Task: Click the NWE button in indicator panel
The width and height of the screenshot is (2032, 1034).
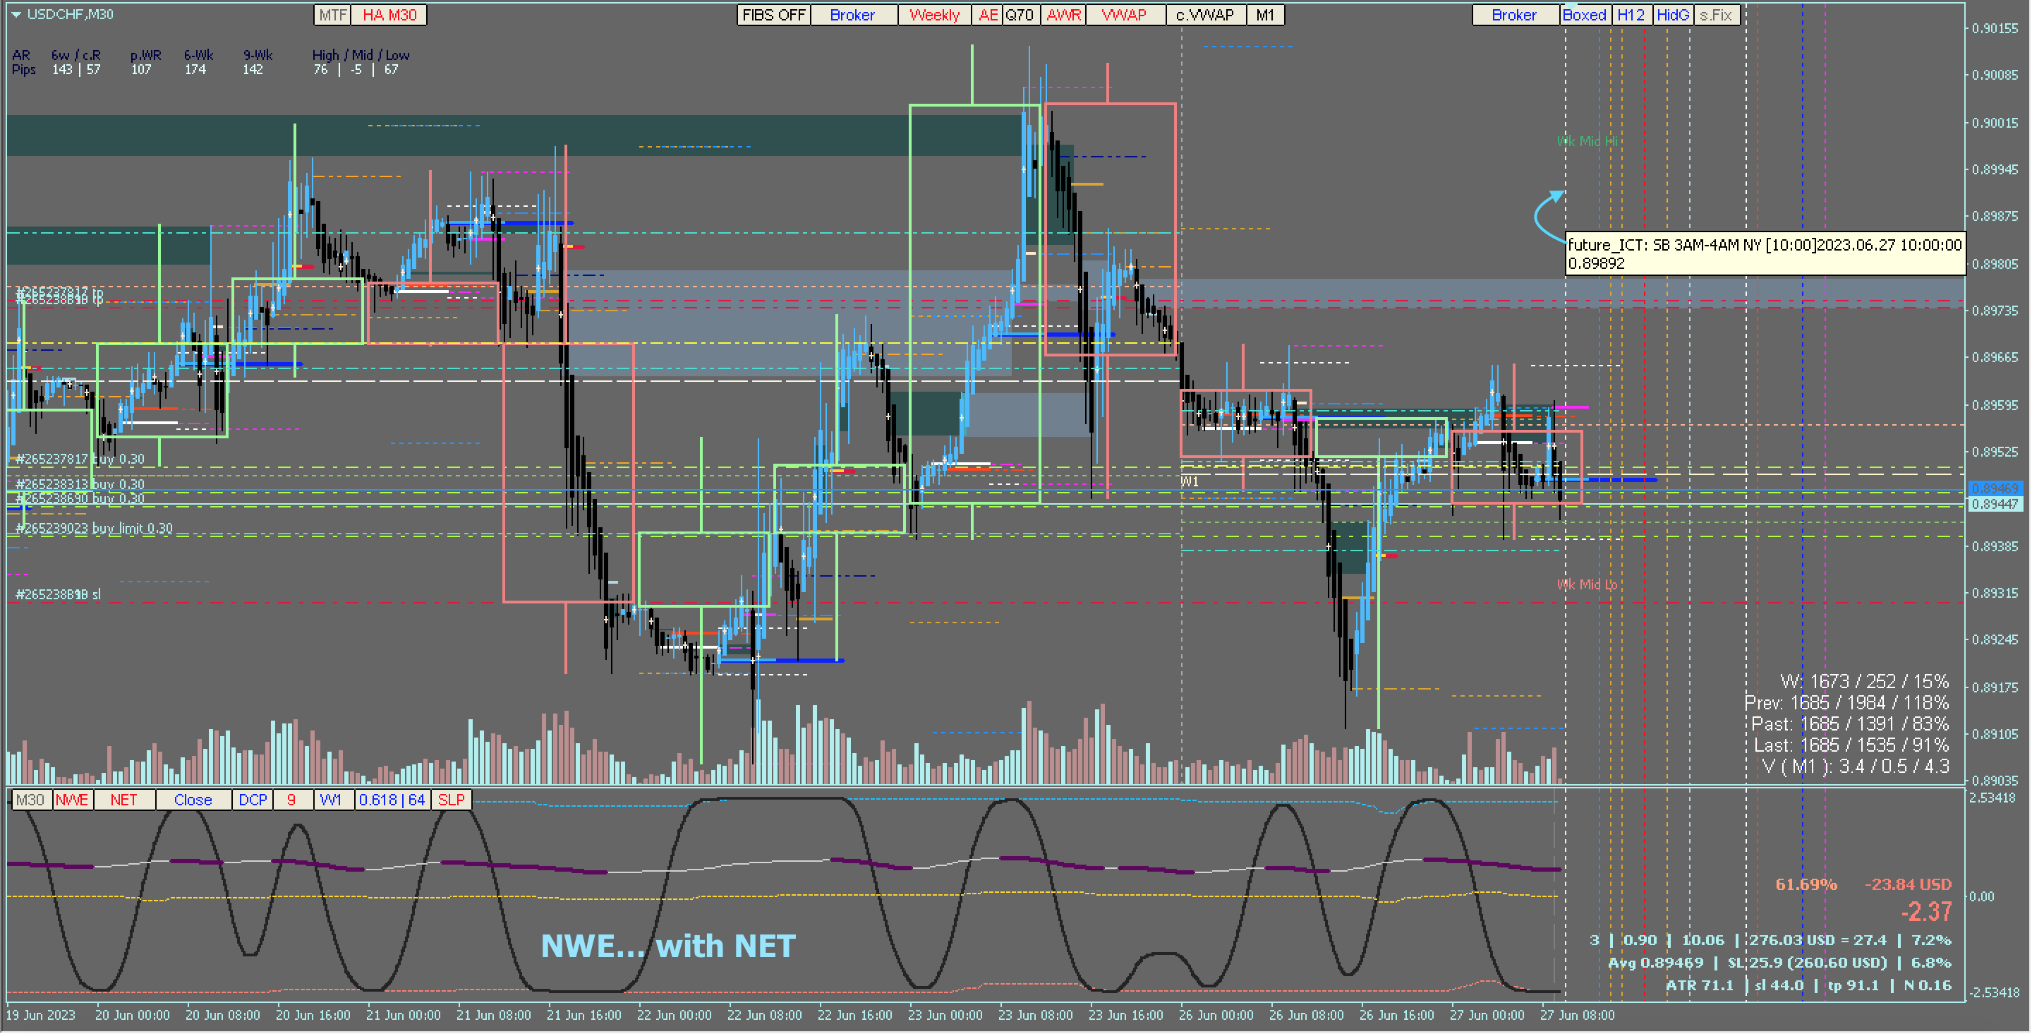Action: (72, 800)
